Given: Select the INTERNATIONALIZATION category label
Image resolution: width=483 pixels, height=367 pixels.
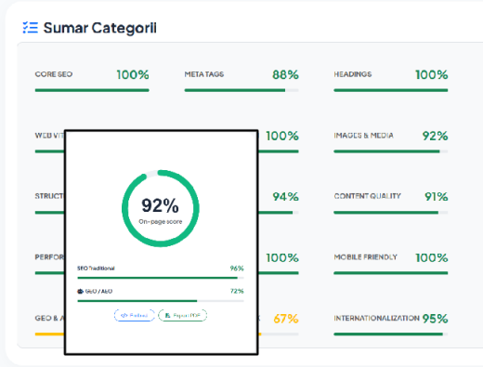Looking at the screenshot, I should 376,318.
